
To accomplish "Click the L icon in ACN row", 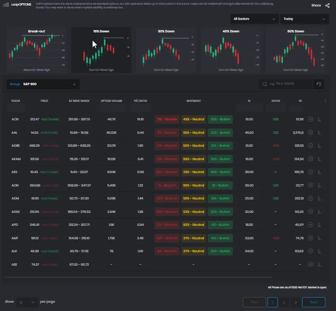I will coord(319,119).
